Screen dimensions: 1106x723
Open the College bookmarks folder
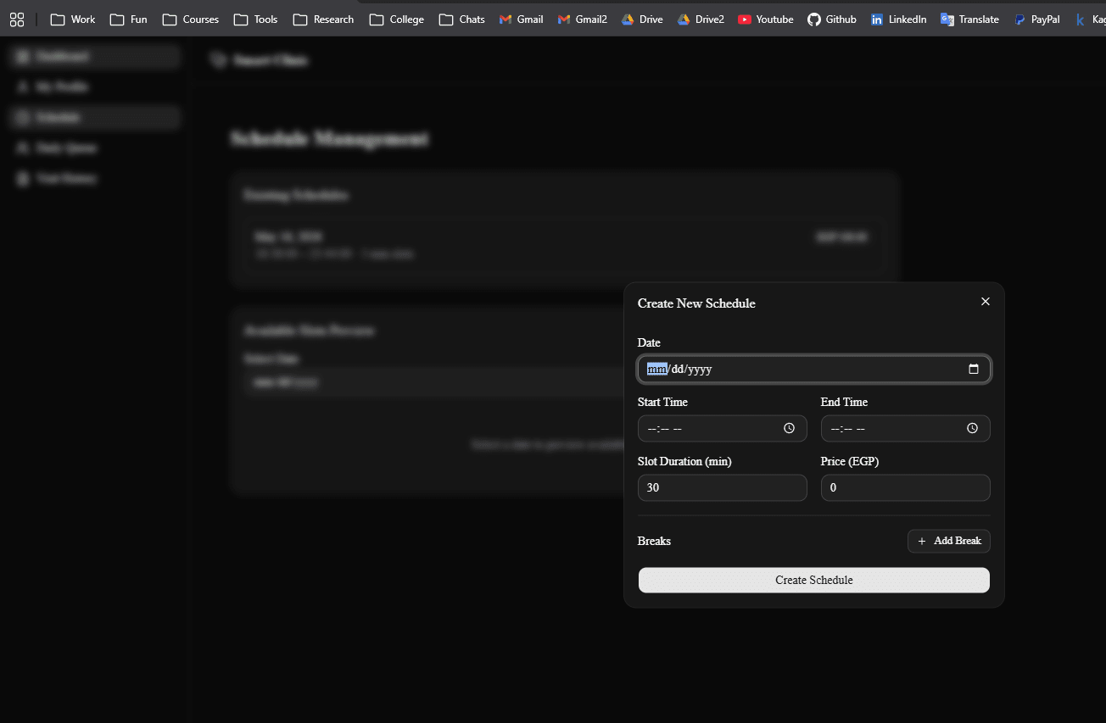[x=397, y=19]
